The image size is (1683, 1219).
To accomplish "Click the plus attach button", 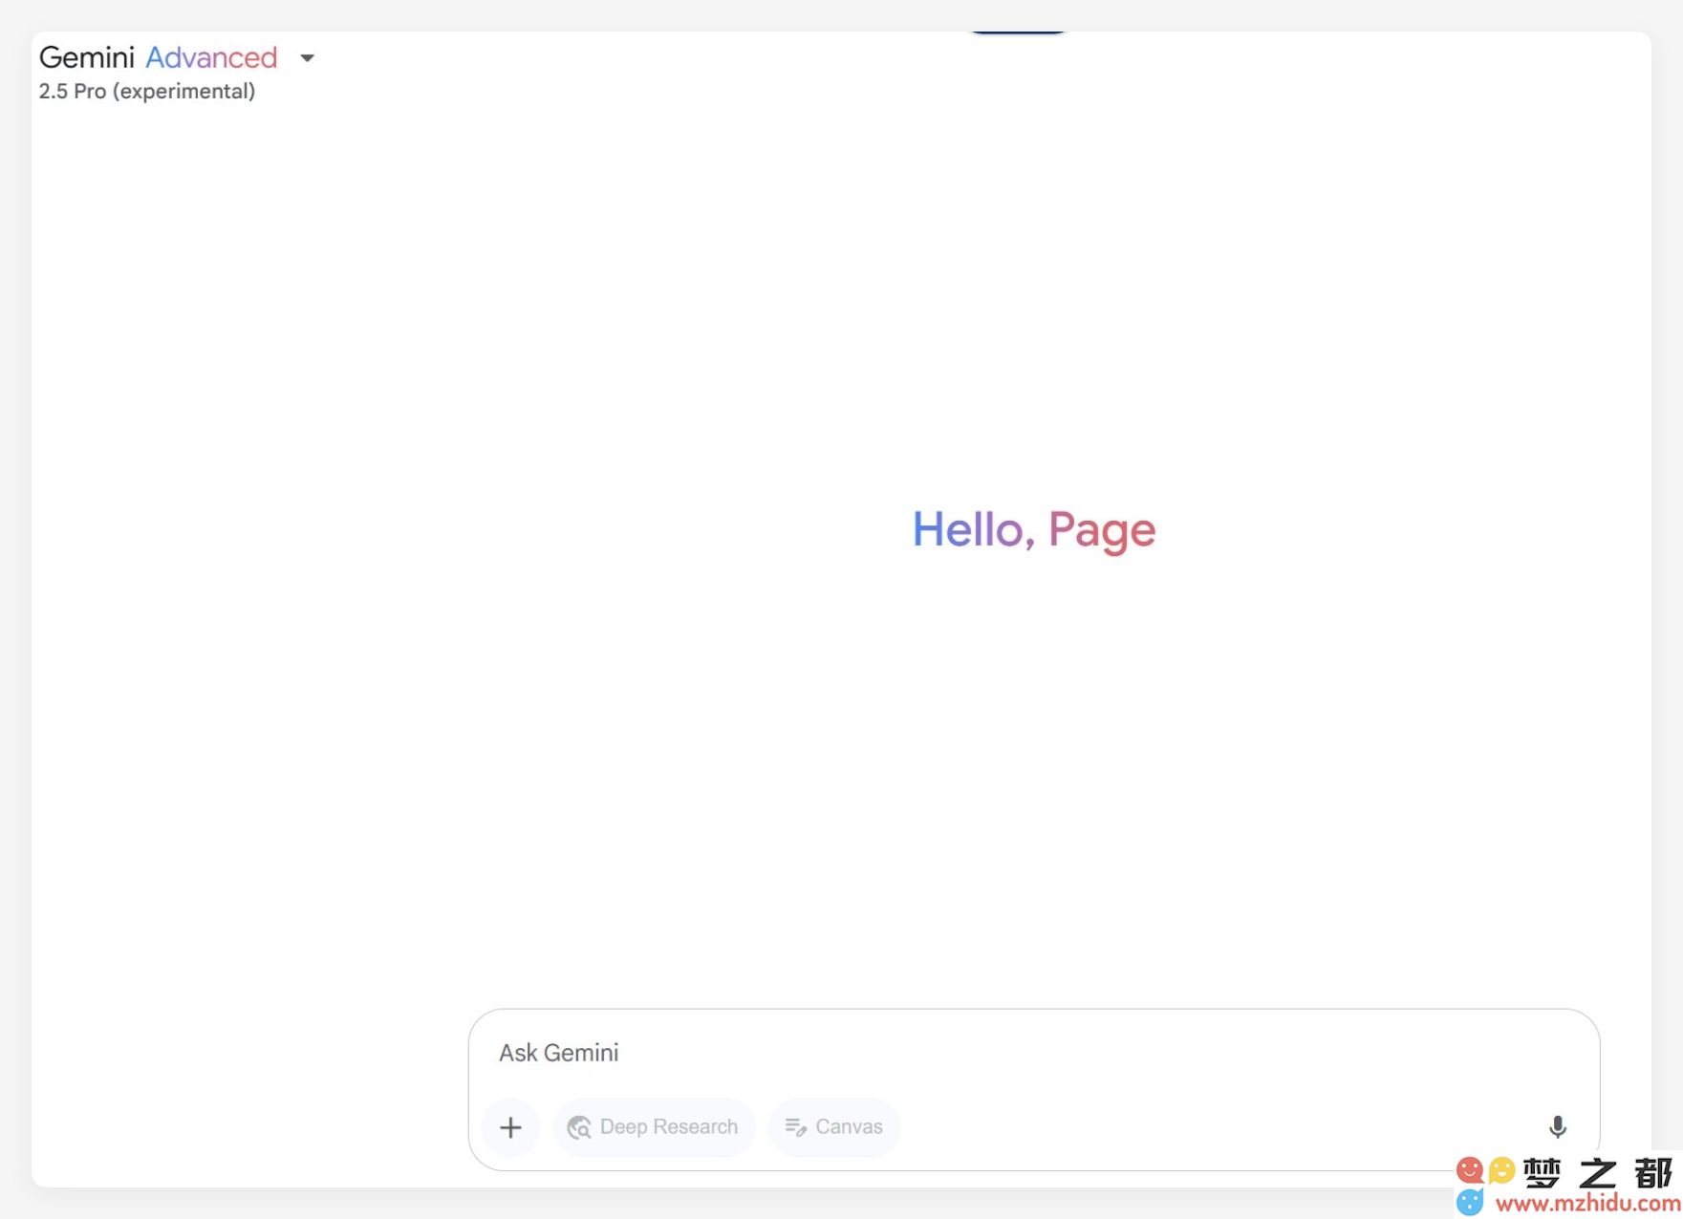I will [x=511, y=1127].
